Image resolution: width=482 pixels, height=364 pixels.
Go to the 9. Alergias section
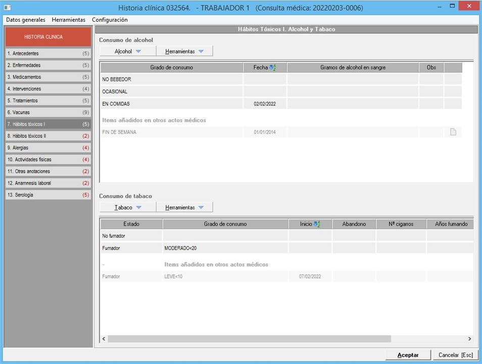pos(48,148)
